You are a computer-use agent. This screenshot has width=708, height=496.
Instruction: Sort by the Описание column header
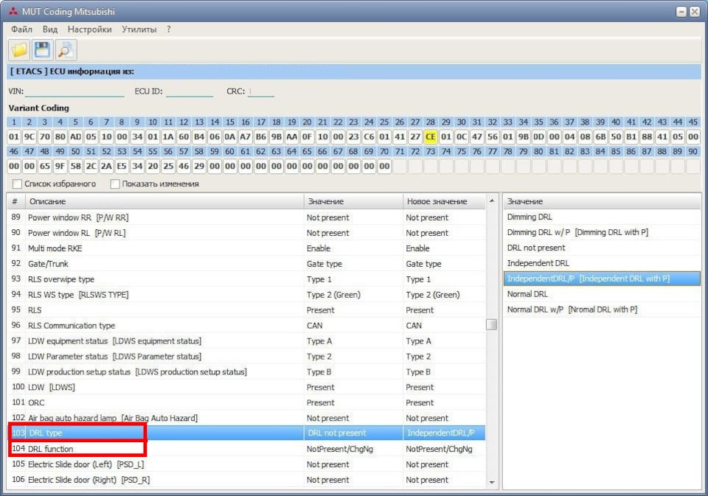[164, 201]
